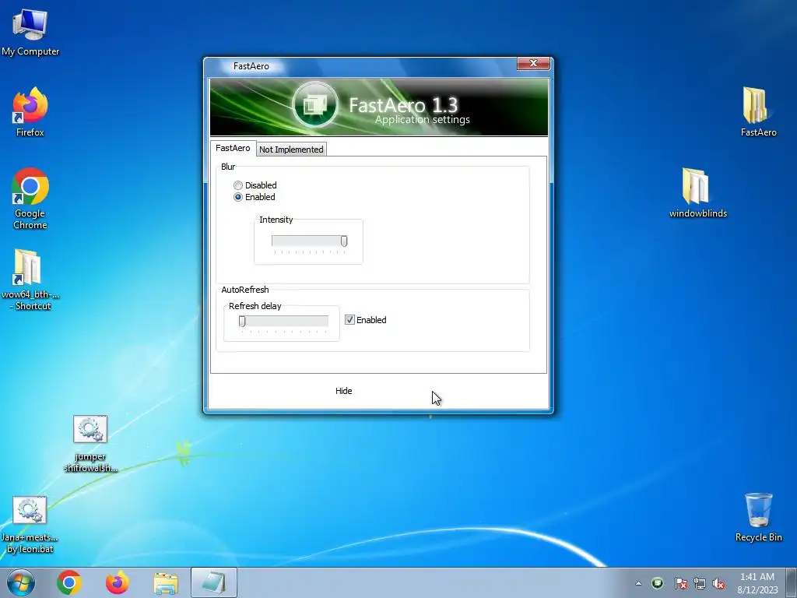797x598 pixels.
Task: Select the Enabled blur radio button
Action: coord(238,197)
